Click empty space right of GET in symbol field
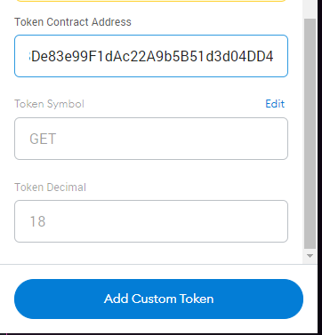 (x=172, y=139)
